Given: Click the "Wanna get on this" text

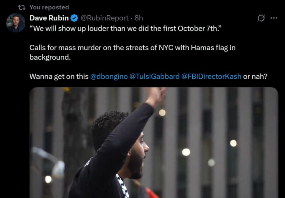Looking at the screenshot, I should [x=59, y=76].
